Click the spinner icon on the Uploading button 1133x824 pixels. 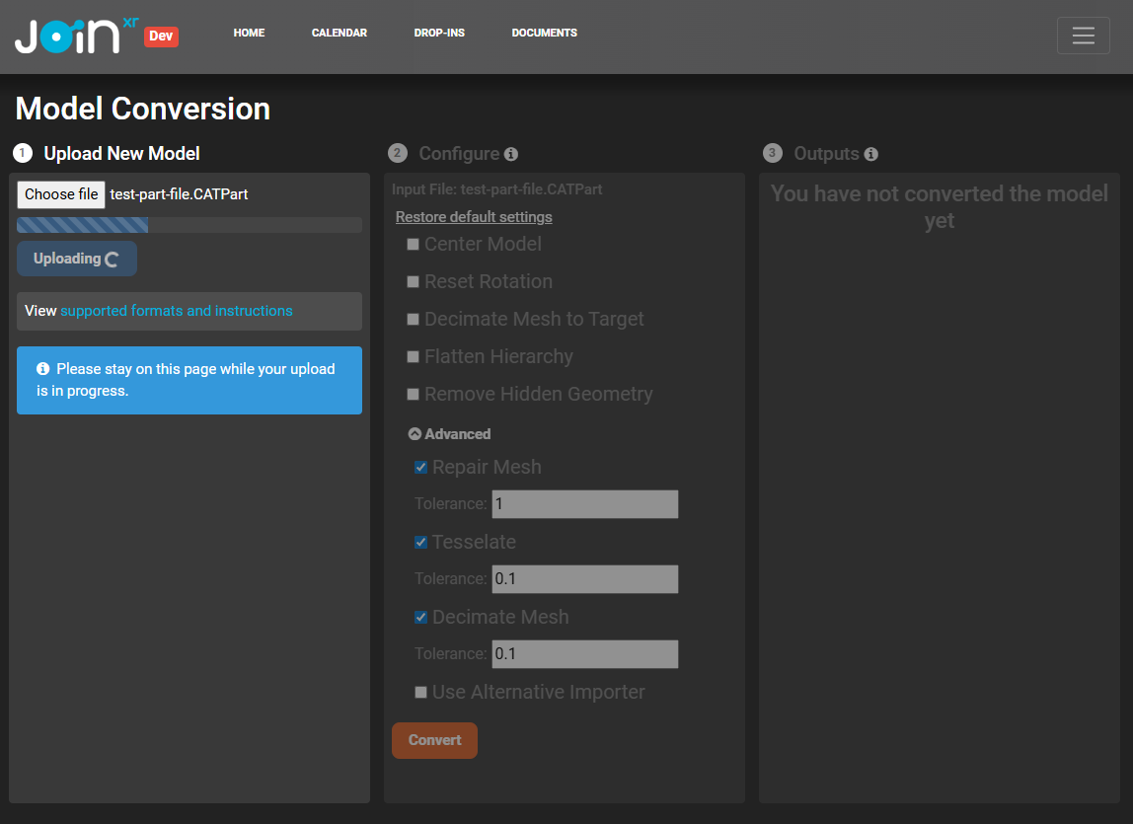pyautogui.click(x=113, y=259)
